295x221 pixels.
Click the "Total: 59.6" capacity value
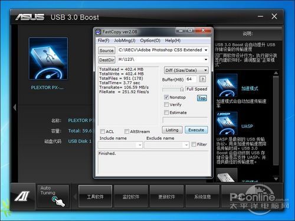[80, 131]
